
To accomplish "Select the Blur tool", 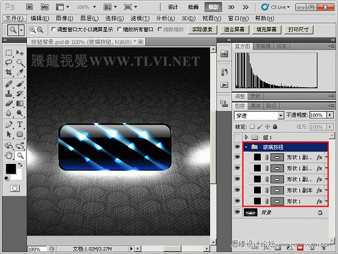I will pos(9,113).
